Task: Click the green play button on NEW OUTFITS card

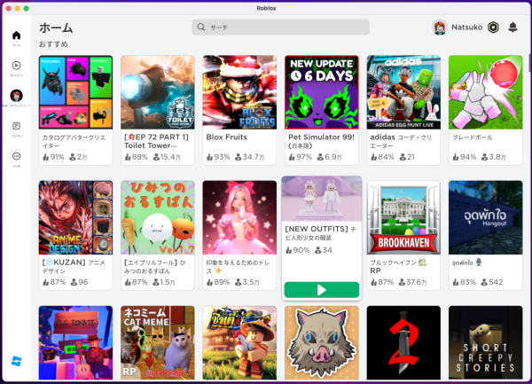Action: point(322,290)
